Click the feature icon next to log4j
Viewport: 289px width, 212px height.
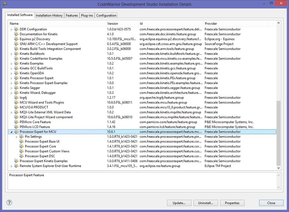pos(16,97)
